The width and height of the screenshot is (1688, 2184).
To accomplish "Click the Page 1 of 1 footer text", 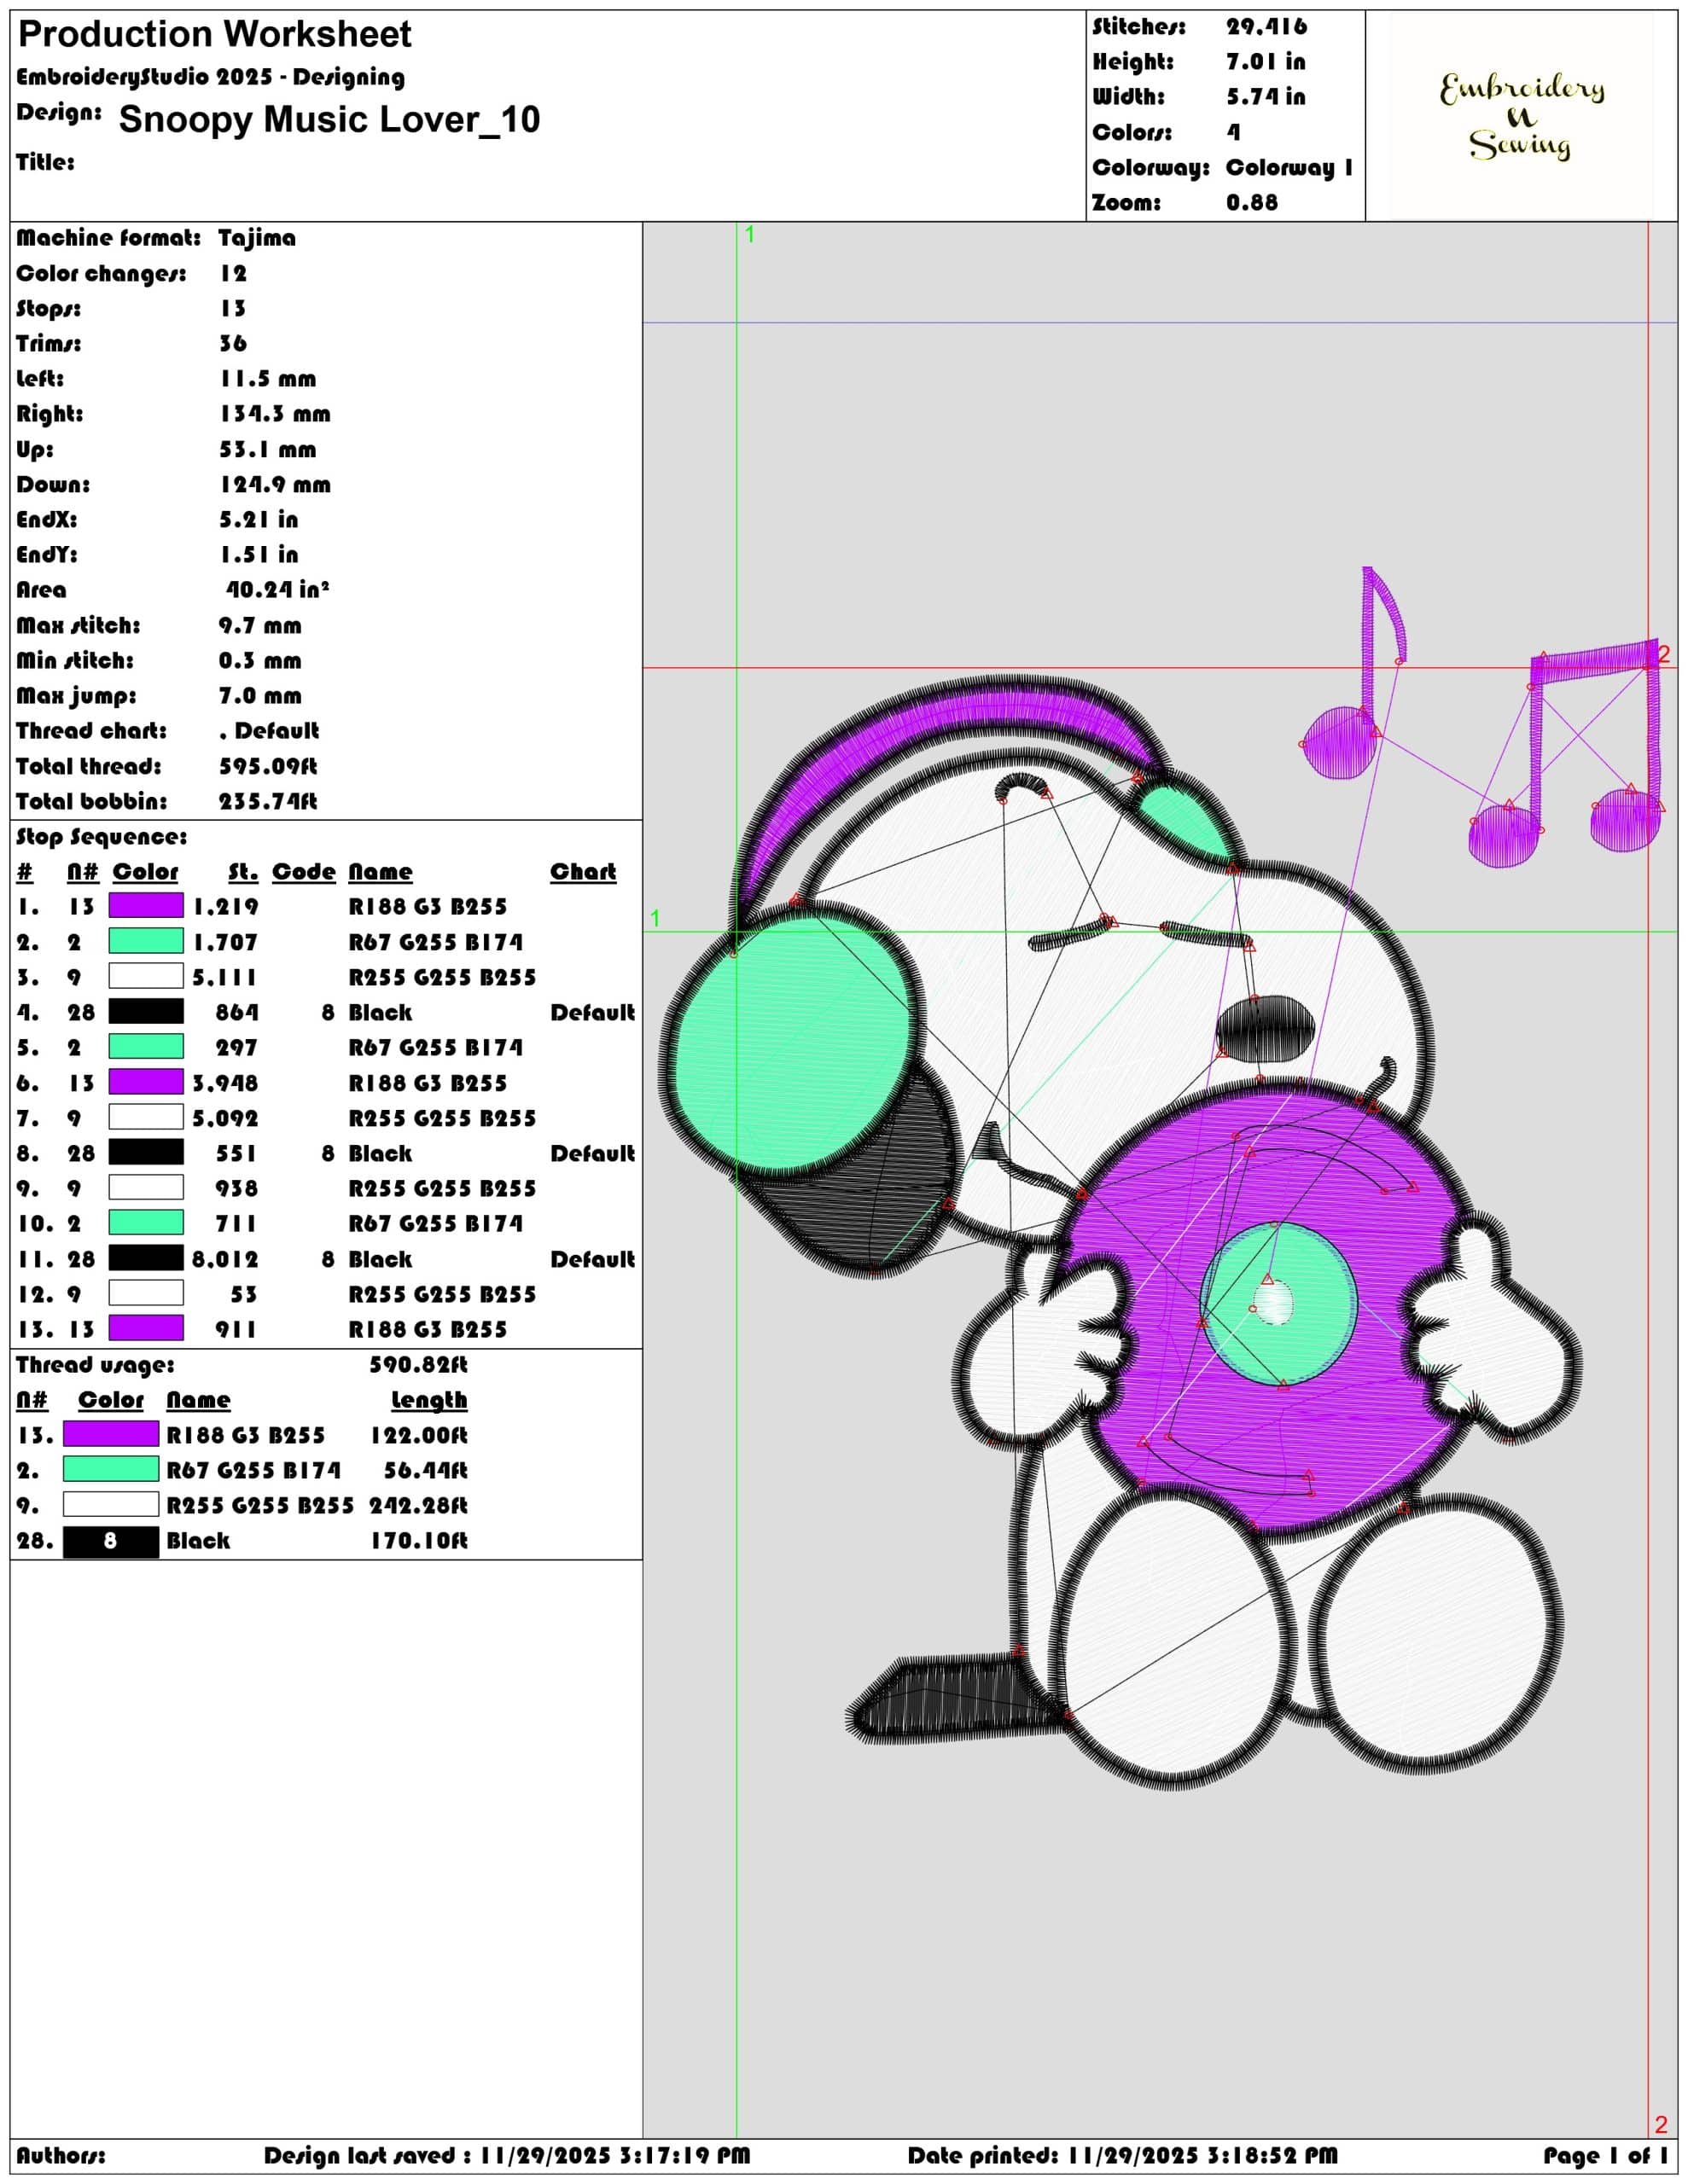I will coord(1605,2155).
